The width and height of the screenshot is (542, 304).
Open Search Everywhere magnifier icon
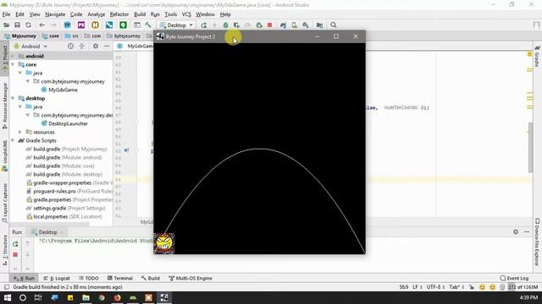coord(334,25)
